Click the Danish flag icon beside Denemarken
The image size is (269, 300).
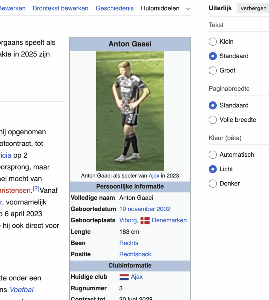click(145, 220)
